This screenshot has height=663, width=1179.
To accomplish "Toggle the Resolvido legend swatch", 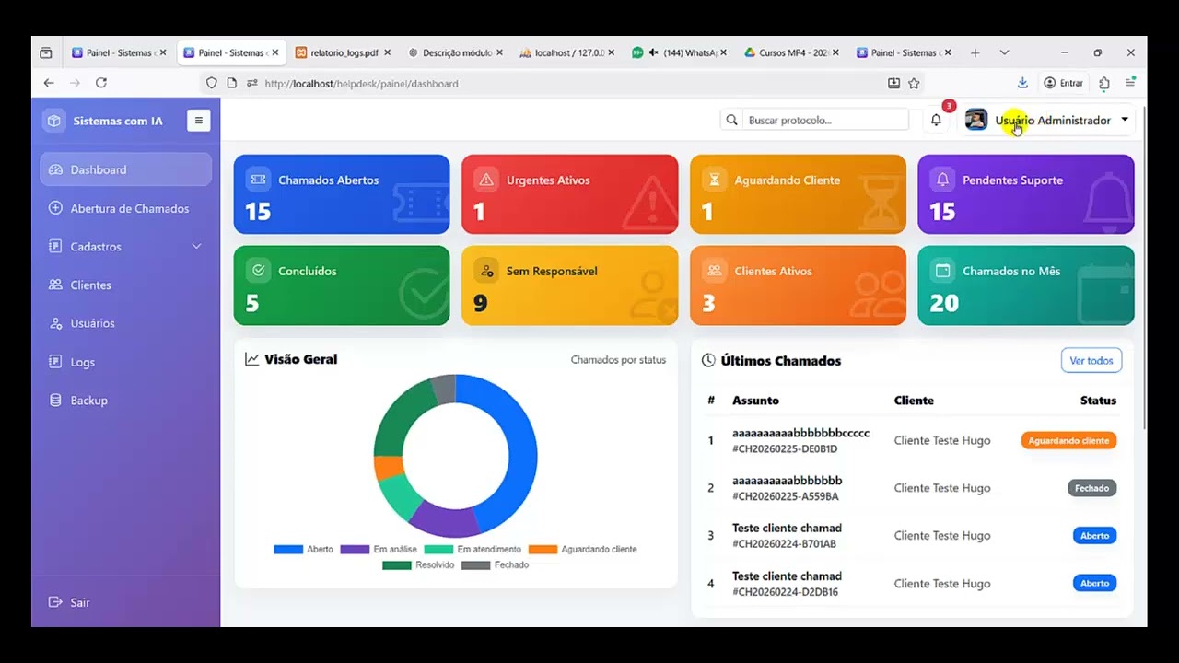I will [397, 565].
